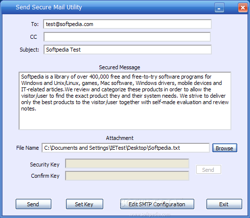Click the Send button in the bottom row
This screenshot has height=218, width=250.
(x=33, y=204)
